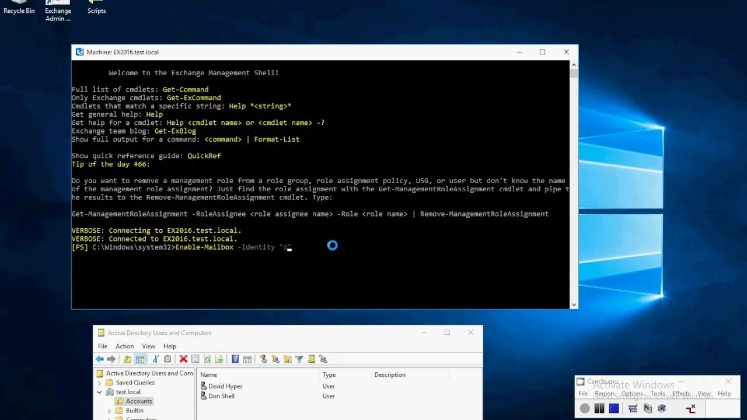Create new organizational unit icon
This screenshot has height=420, width=747.
(288, 359)
